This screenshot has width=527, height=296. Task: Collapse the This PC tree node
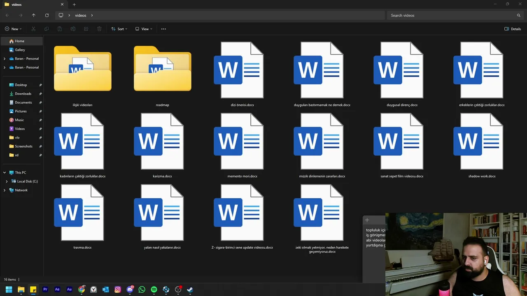[x=5, y=173]
